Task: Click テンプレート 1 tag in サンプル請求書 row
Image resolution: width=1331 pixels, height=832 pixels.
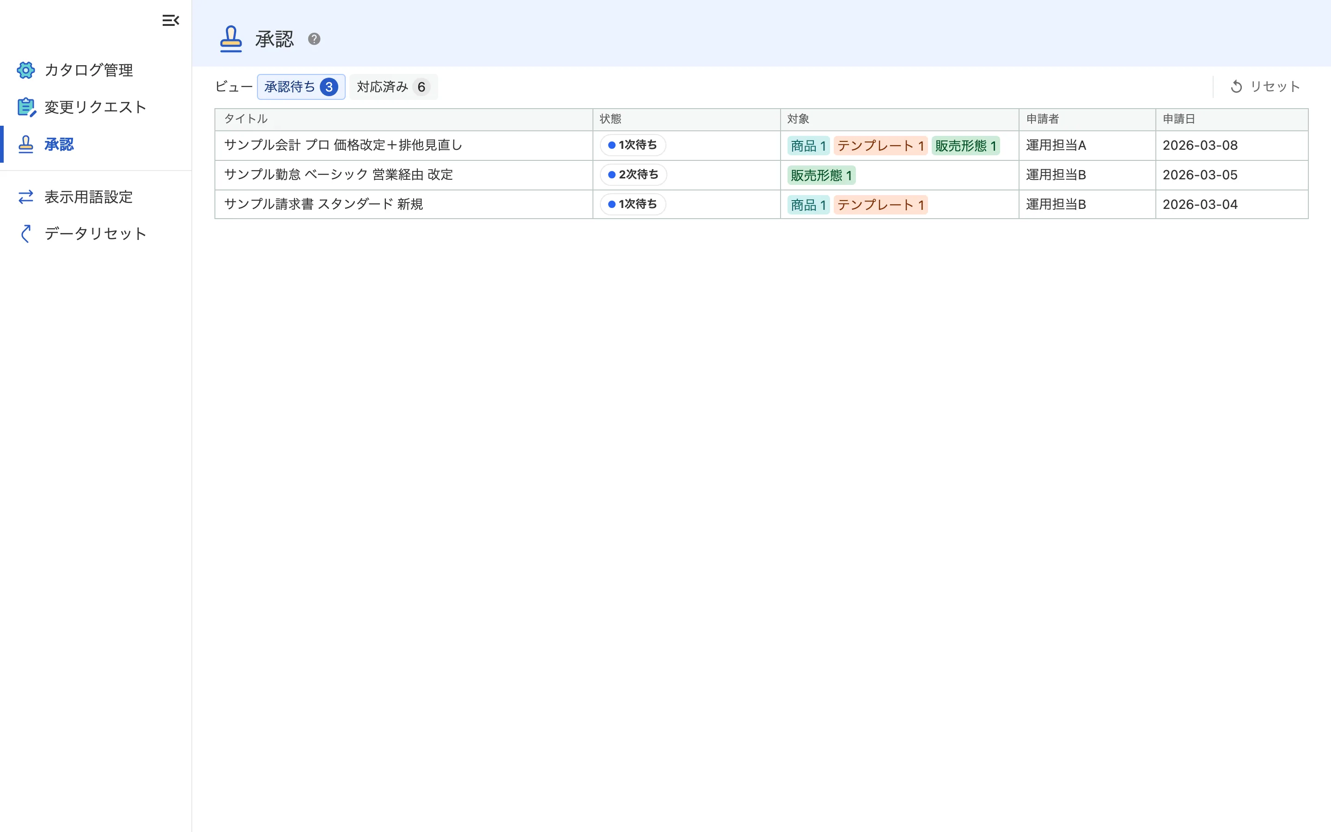Action: [x=880, y=205]
